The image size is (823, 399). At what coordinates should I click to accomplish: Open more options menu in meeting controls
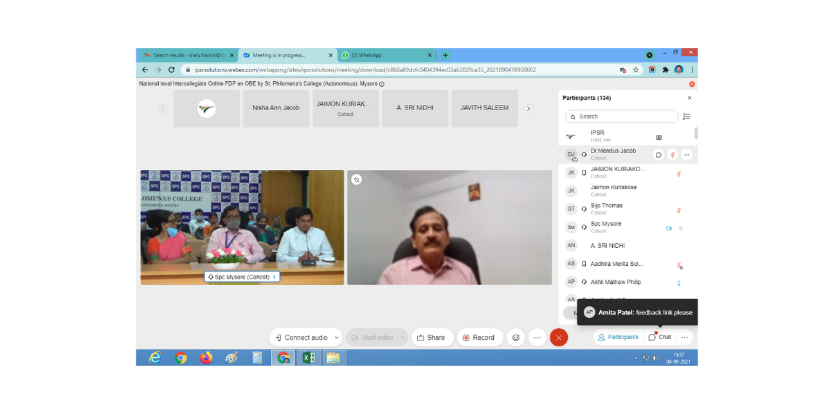(537, 337)
